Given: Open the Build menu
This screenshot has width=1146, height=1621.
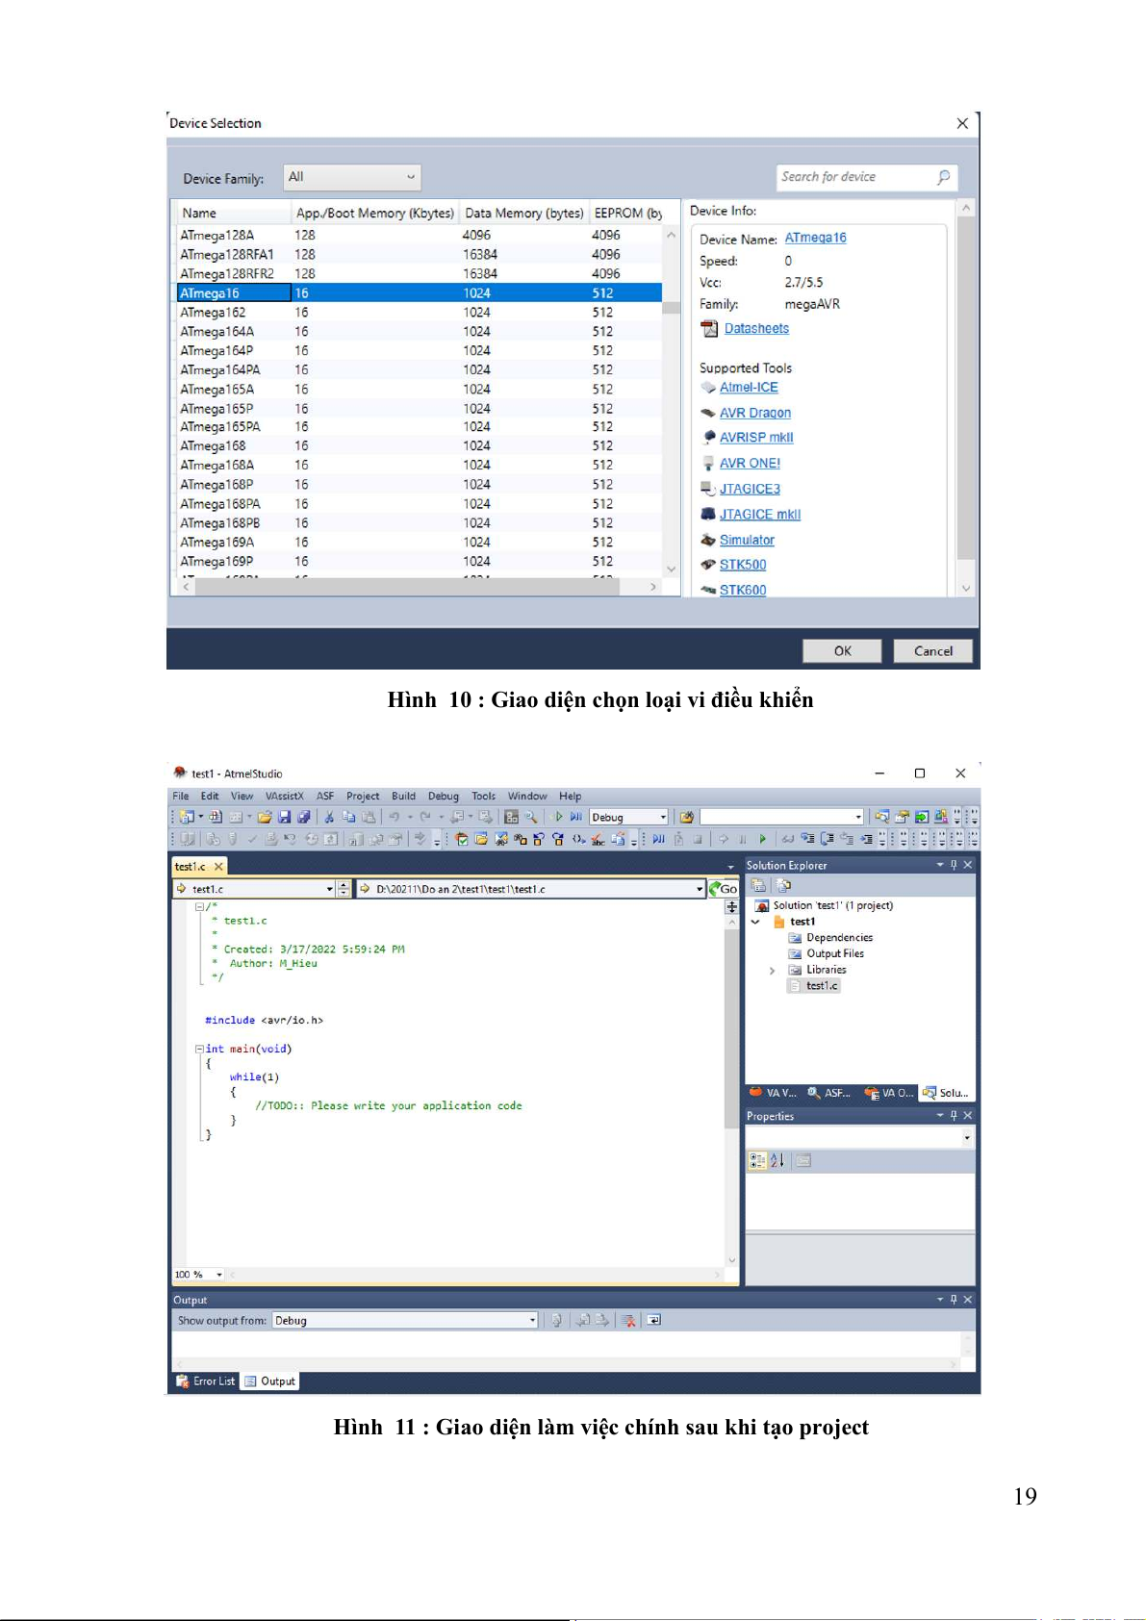Looking at the screenshot, I should pyautogui.click(x=403, y=797).
